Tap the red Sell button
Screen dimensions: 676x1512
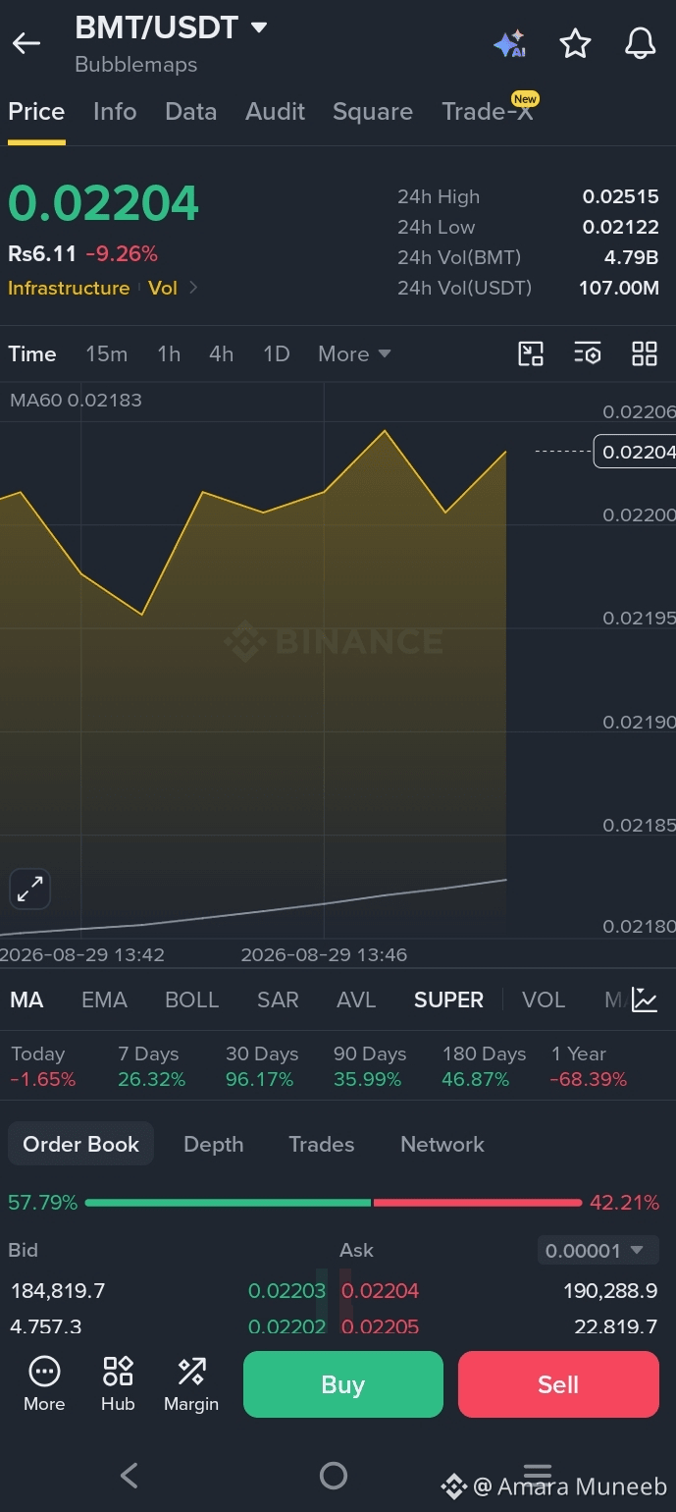(x=558, y=1384)
